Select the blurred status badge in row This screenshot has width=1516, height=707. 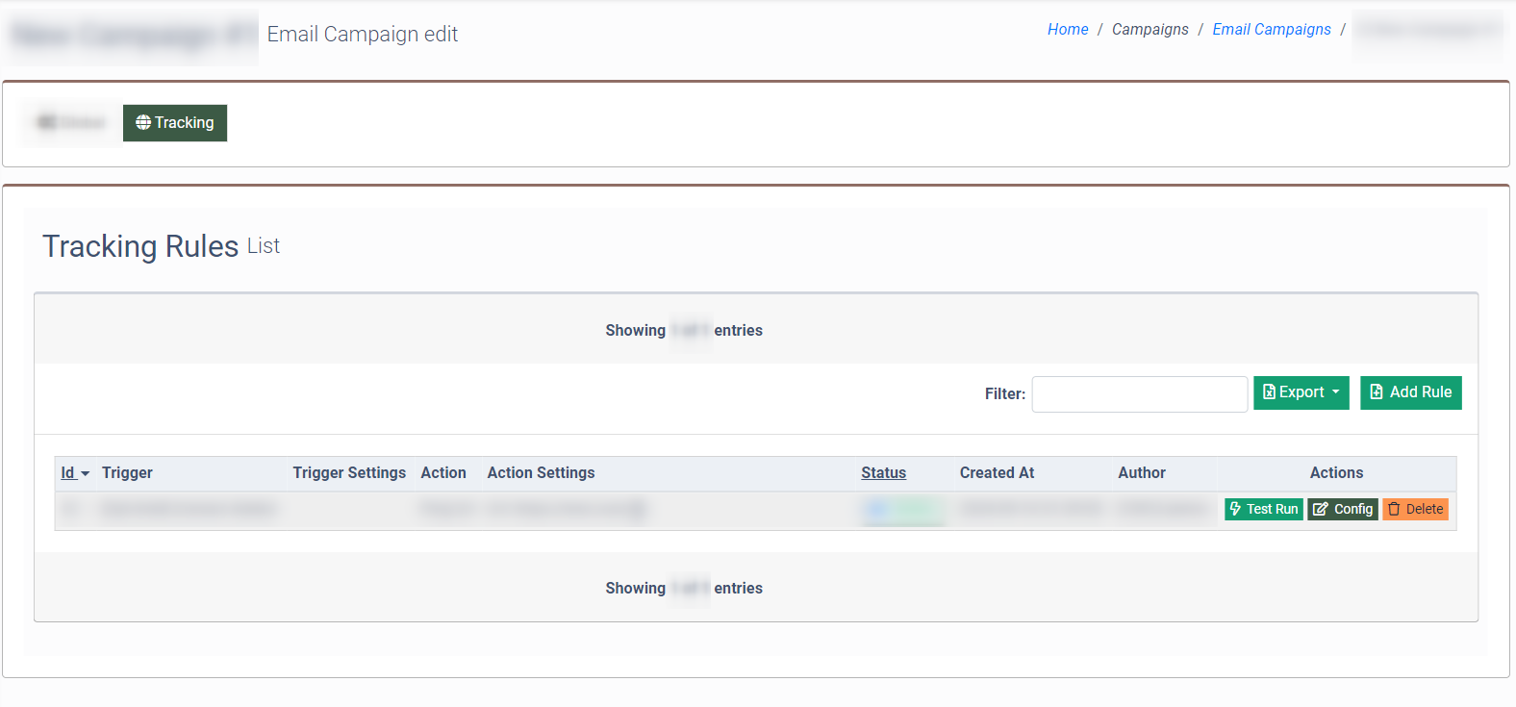(x=902, y=510)
